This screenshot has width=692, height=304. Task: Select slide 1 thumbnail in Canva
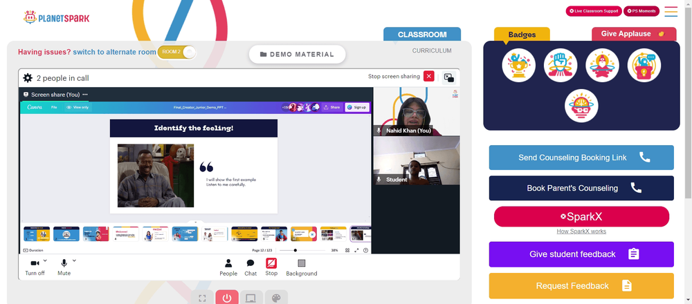37,234
